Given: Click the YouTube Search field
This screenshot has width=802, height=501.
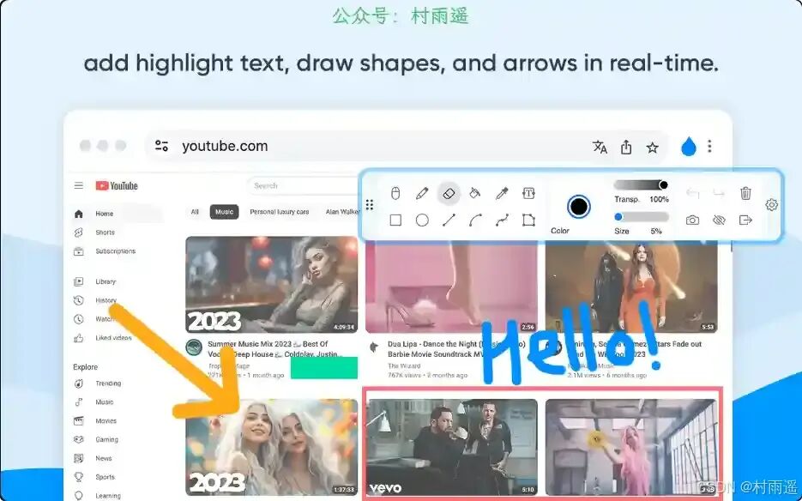Looking at the screenshot, I should click(x=305, y=186).
